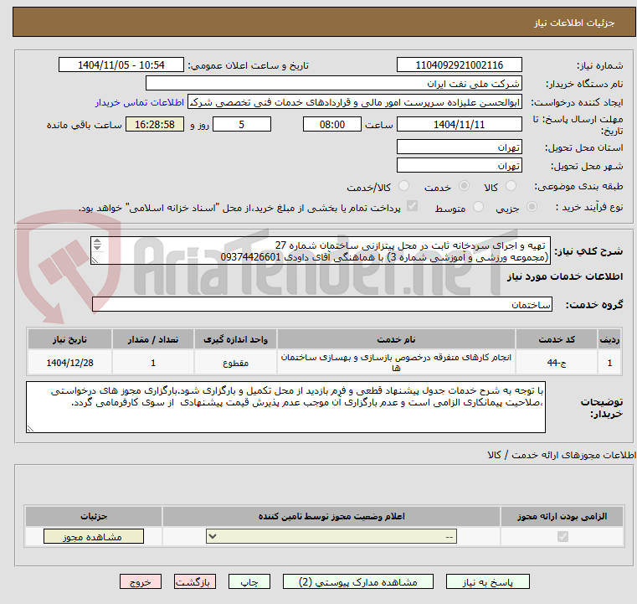Click the کد خدمت column header
637x604 pixels.
point(557,339)
